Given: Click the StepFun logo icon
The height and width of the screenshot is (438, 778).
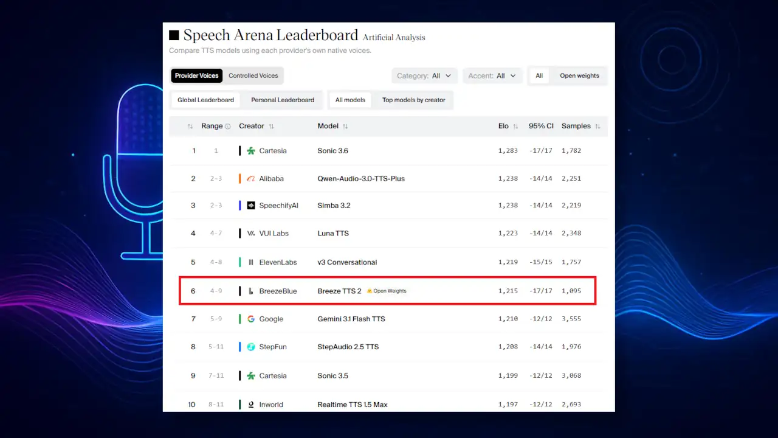Looking at the screenshot, I should (x=251, y=347).
